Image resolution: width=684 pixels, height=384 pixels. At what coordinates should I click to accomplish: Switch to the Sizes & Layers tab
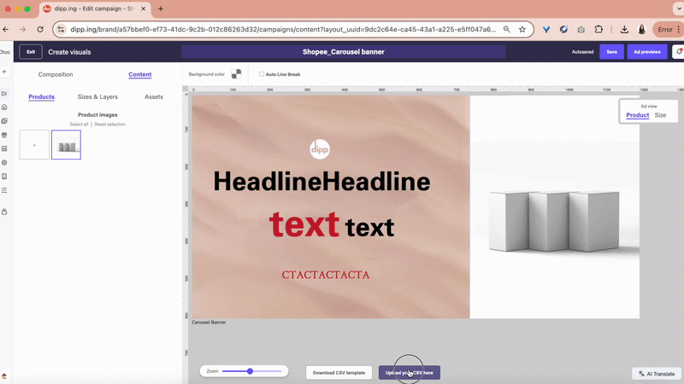click(97, 97)
